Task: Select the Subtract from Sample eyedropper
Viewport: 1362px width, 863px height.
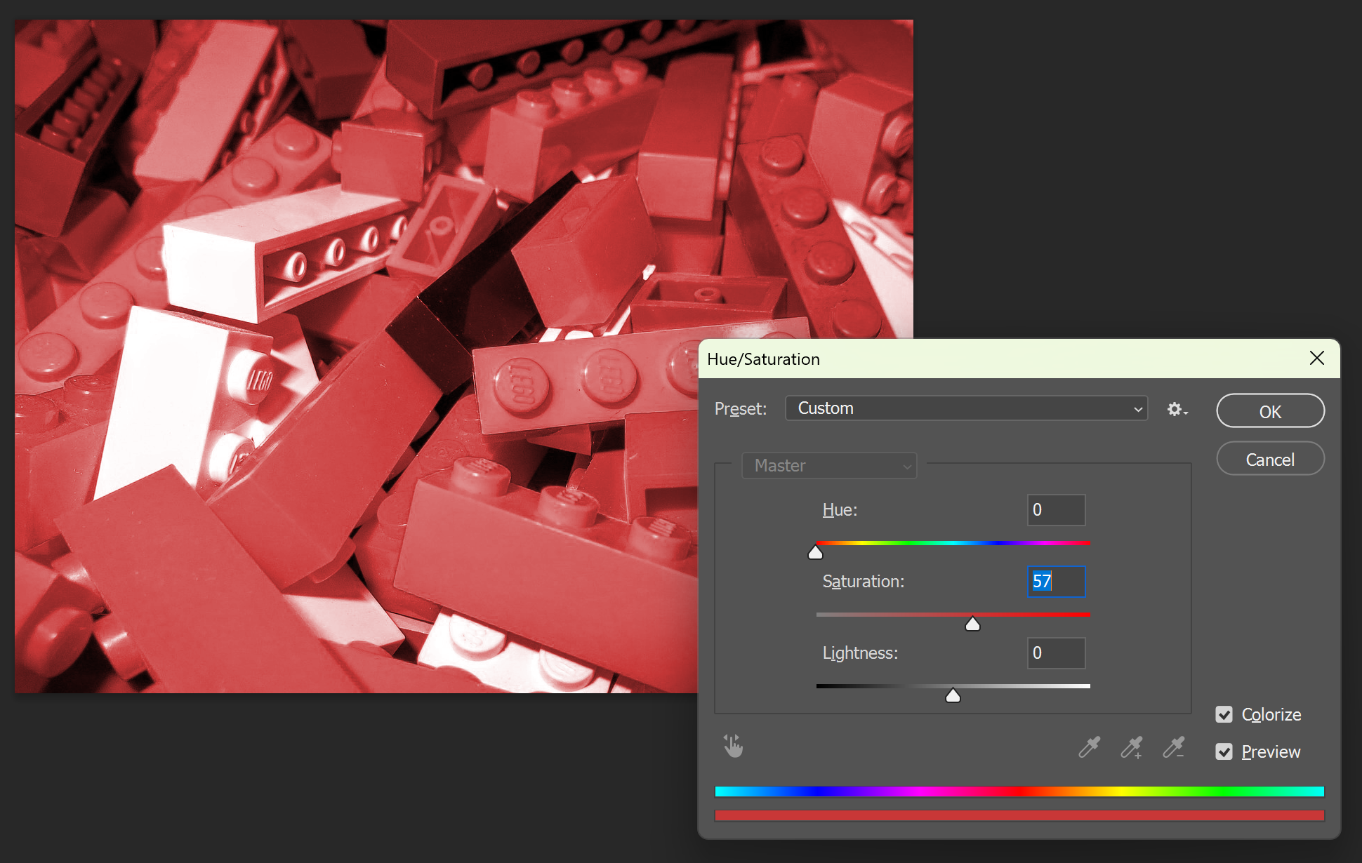Action: (1174, 747)
